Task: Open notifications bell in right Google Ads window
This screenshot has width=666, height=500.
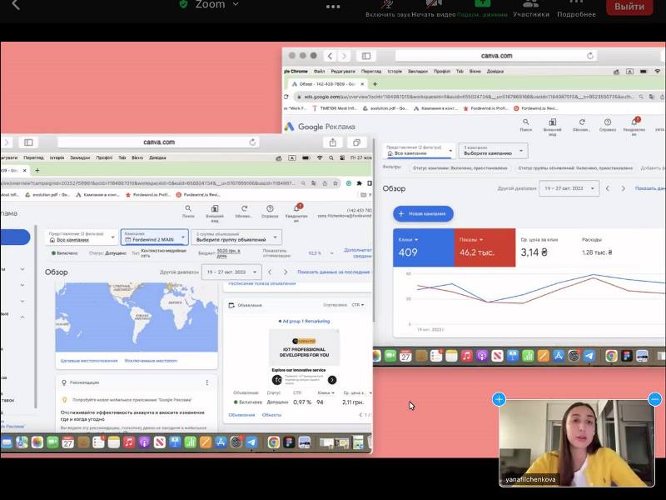Action: tap(634, 125)
